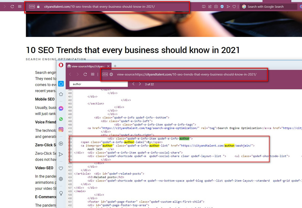
Task: Follow the author/aashjain href link in source
Action: 216,146
